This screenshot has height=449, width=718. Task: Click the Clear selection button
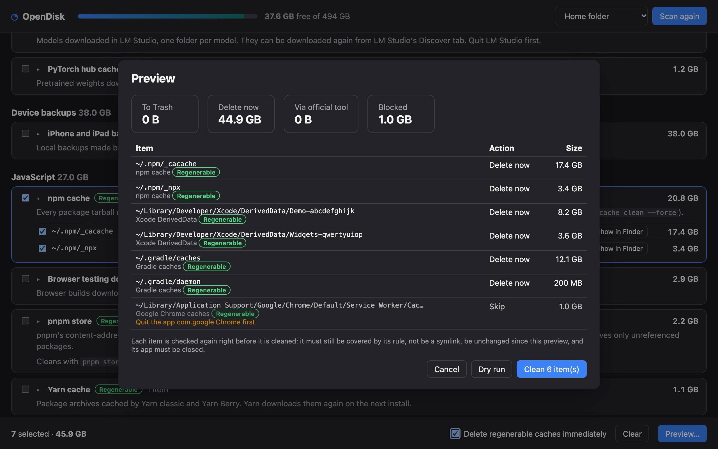point(632,434)
